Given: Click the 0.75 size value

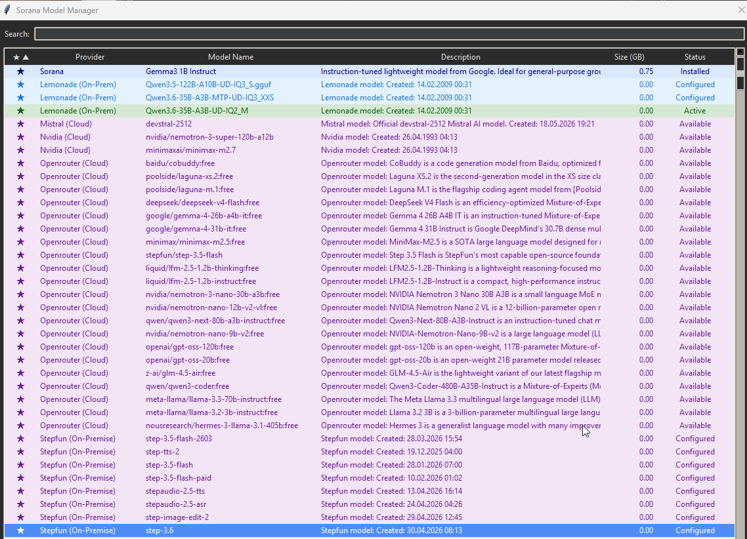Looking at the screenshot, I should (x=646, y=71).
